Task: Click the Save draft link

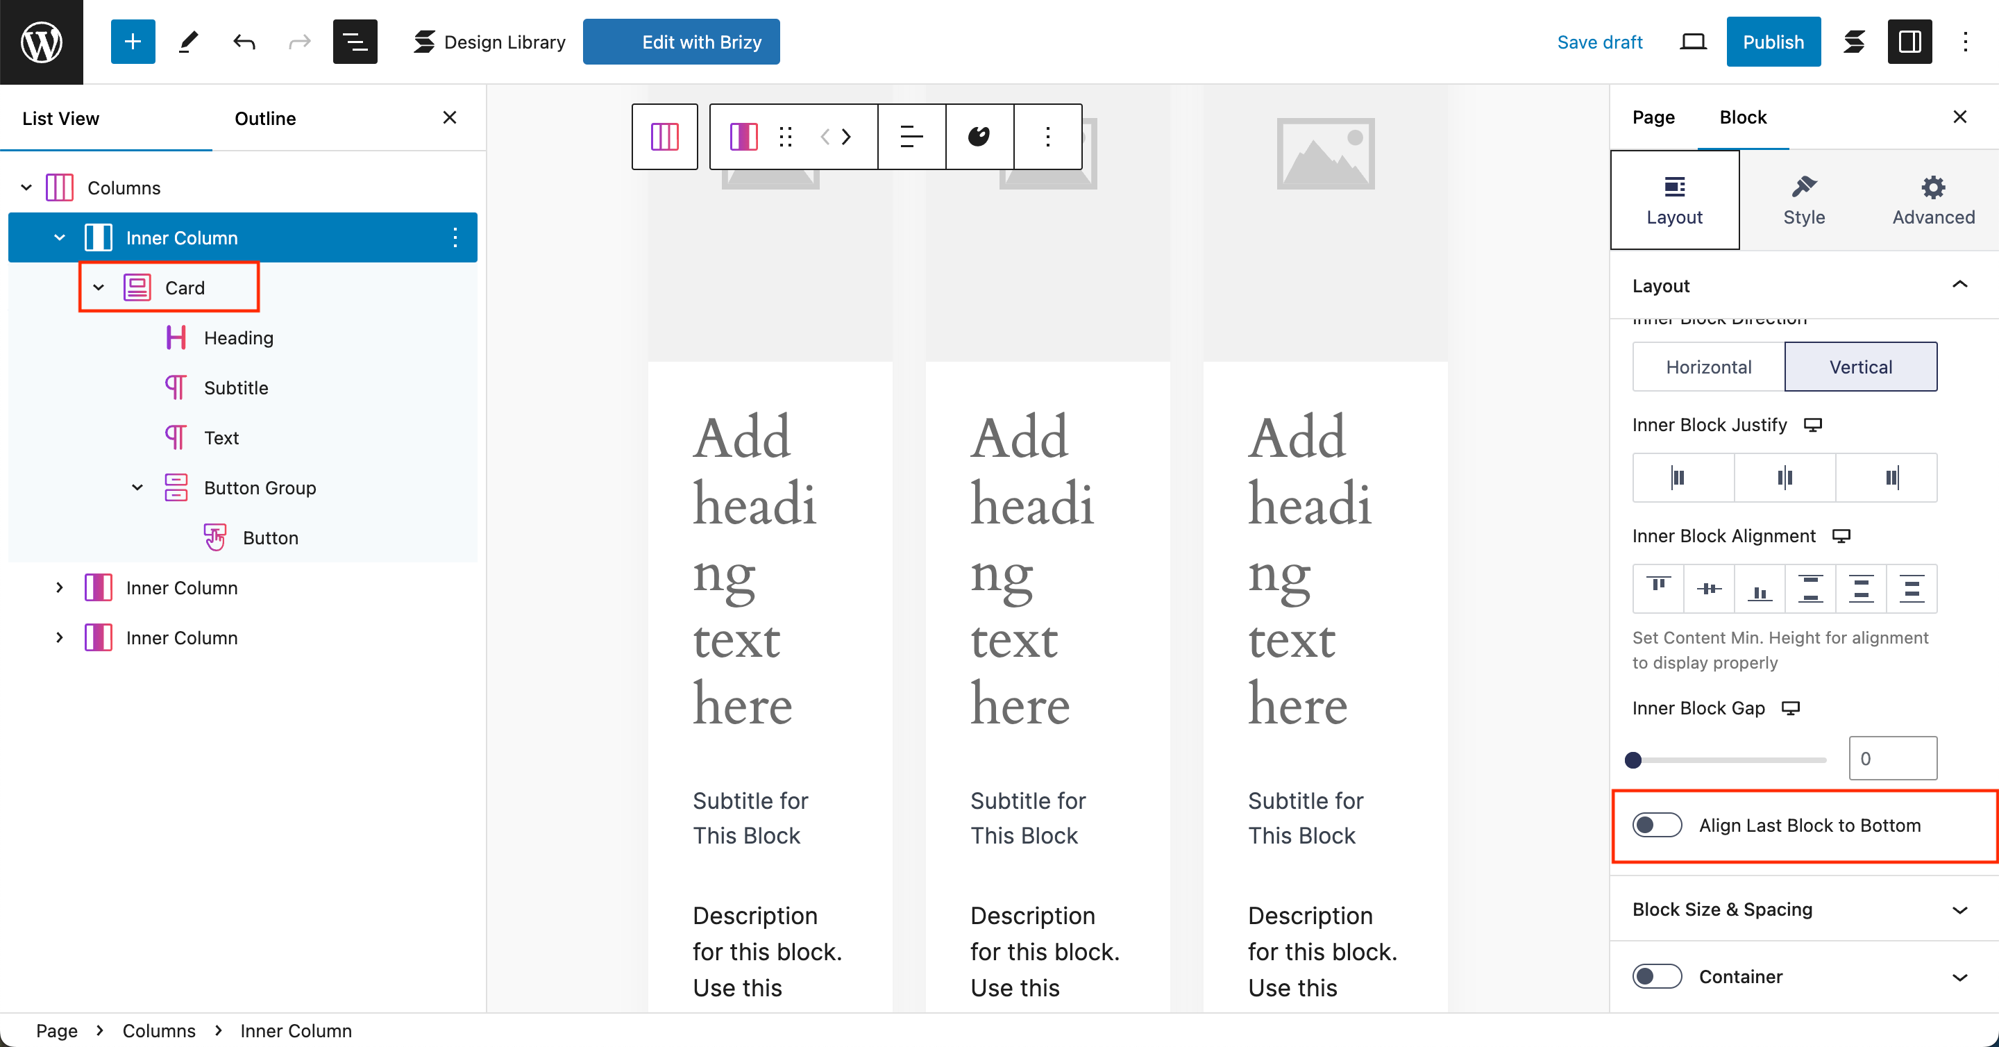Action: tap(1599, 42)
